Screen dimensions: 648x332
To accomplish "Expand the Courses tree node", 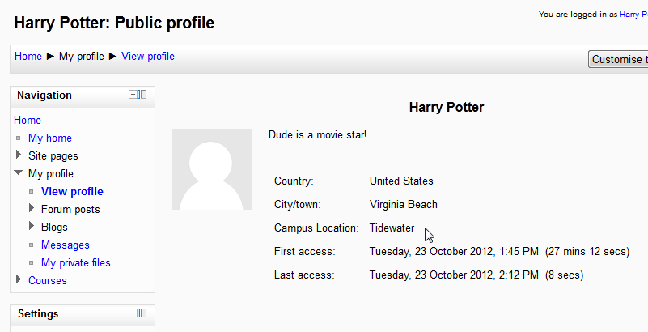I will (19, 280).
